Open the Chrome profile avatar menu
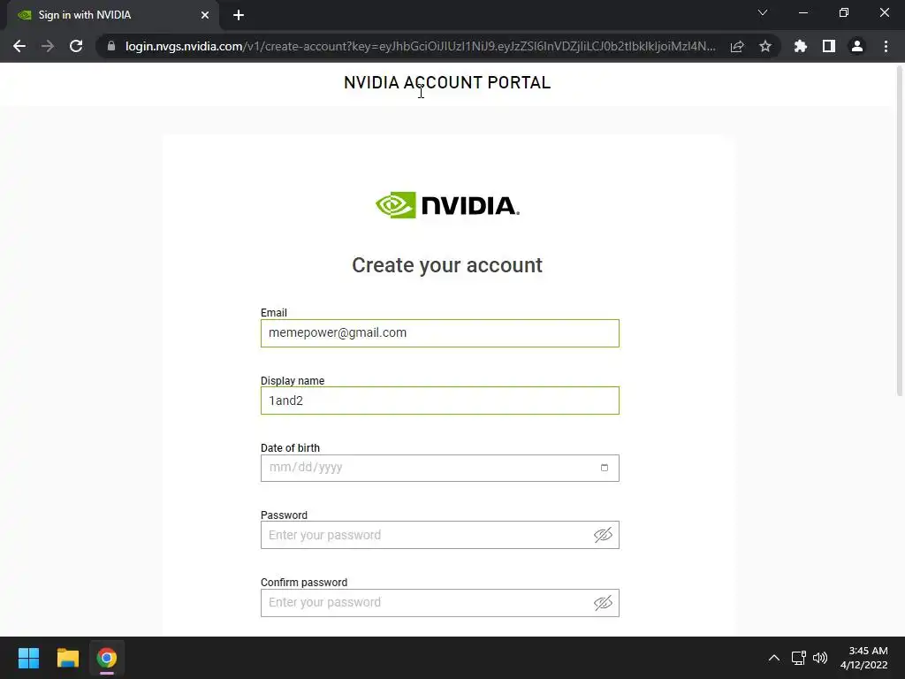The image size is (905, 679). [857, 46]
